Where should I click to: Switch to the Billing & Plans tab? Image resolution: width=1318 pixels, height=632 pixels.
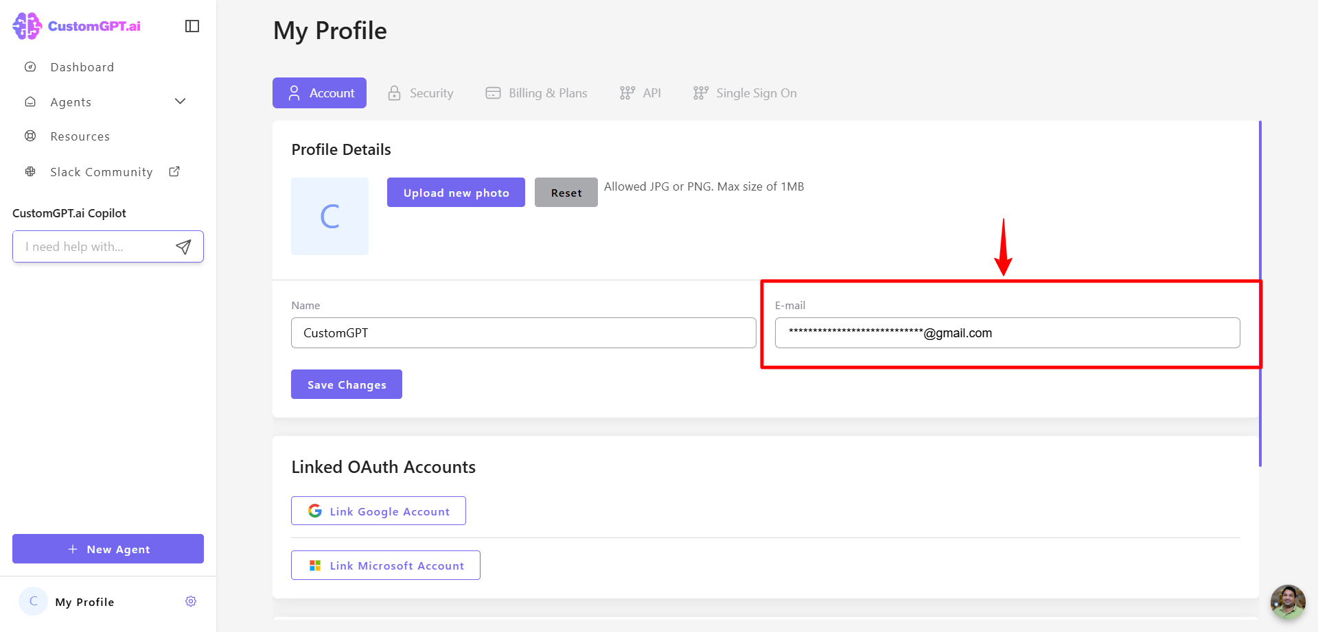(536, 93)
